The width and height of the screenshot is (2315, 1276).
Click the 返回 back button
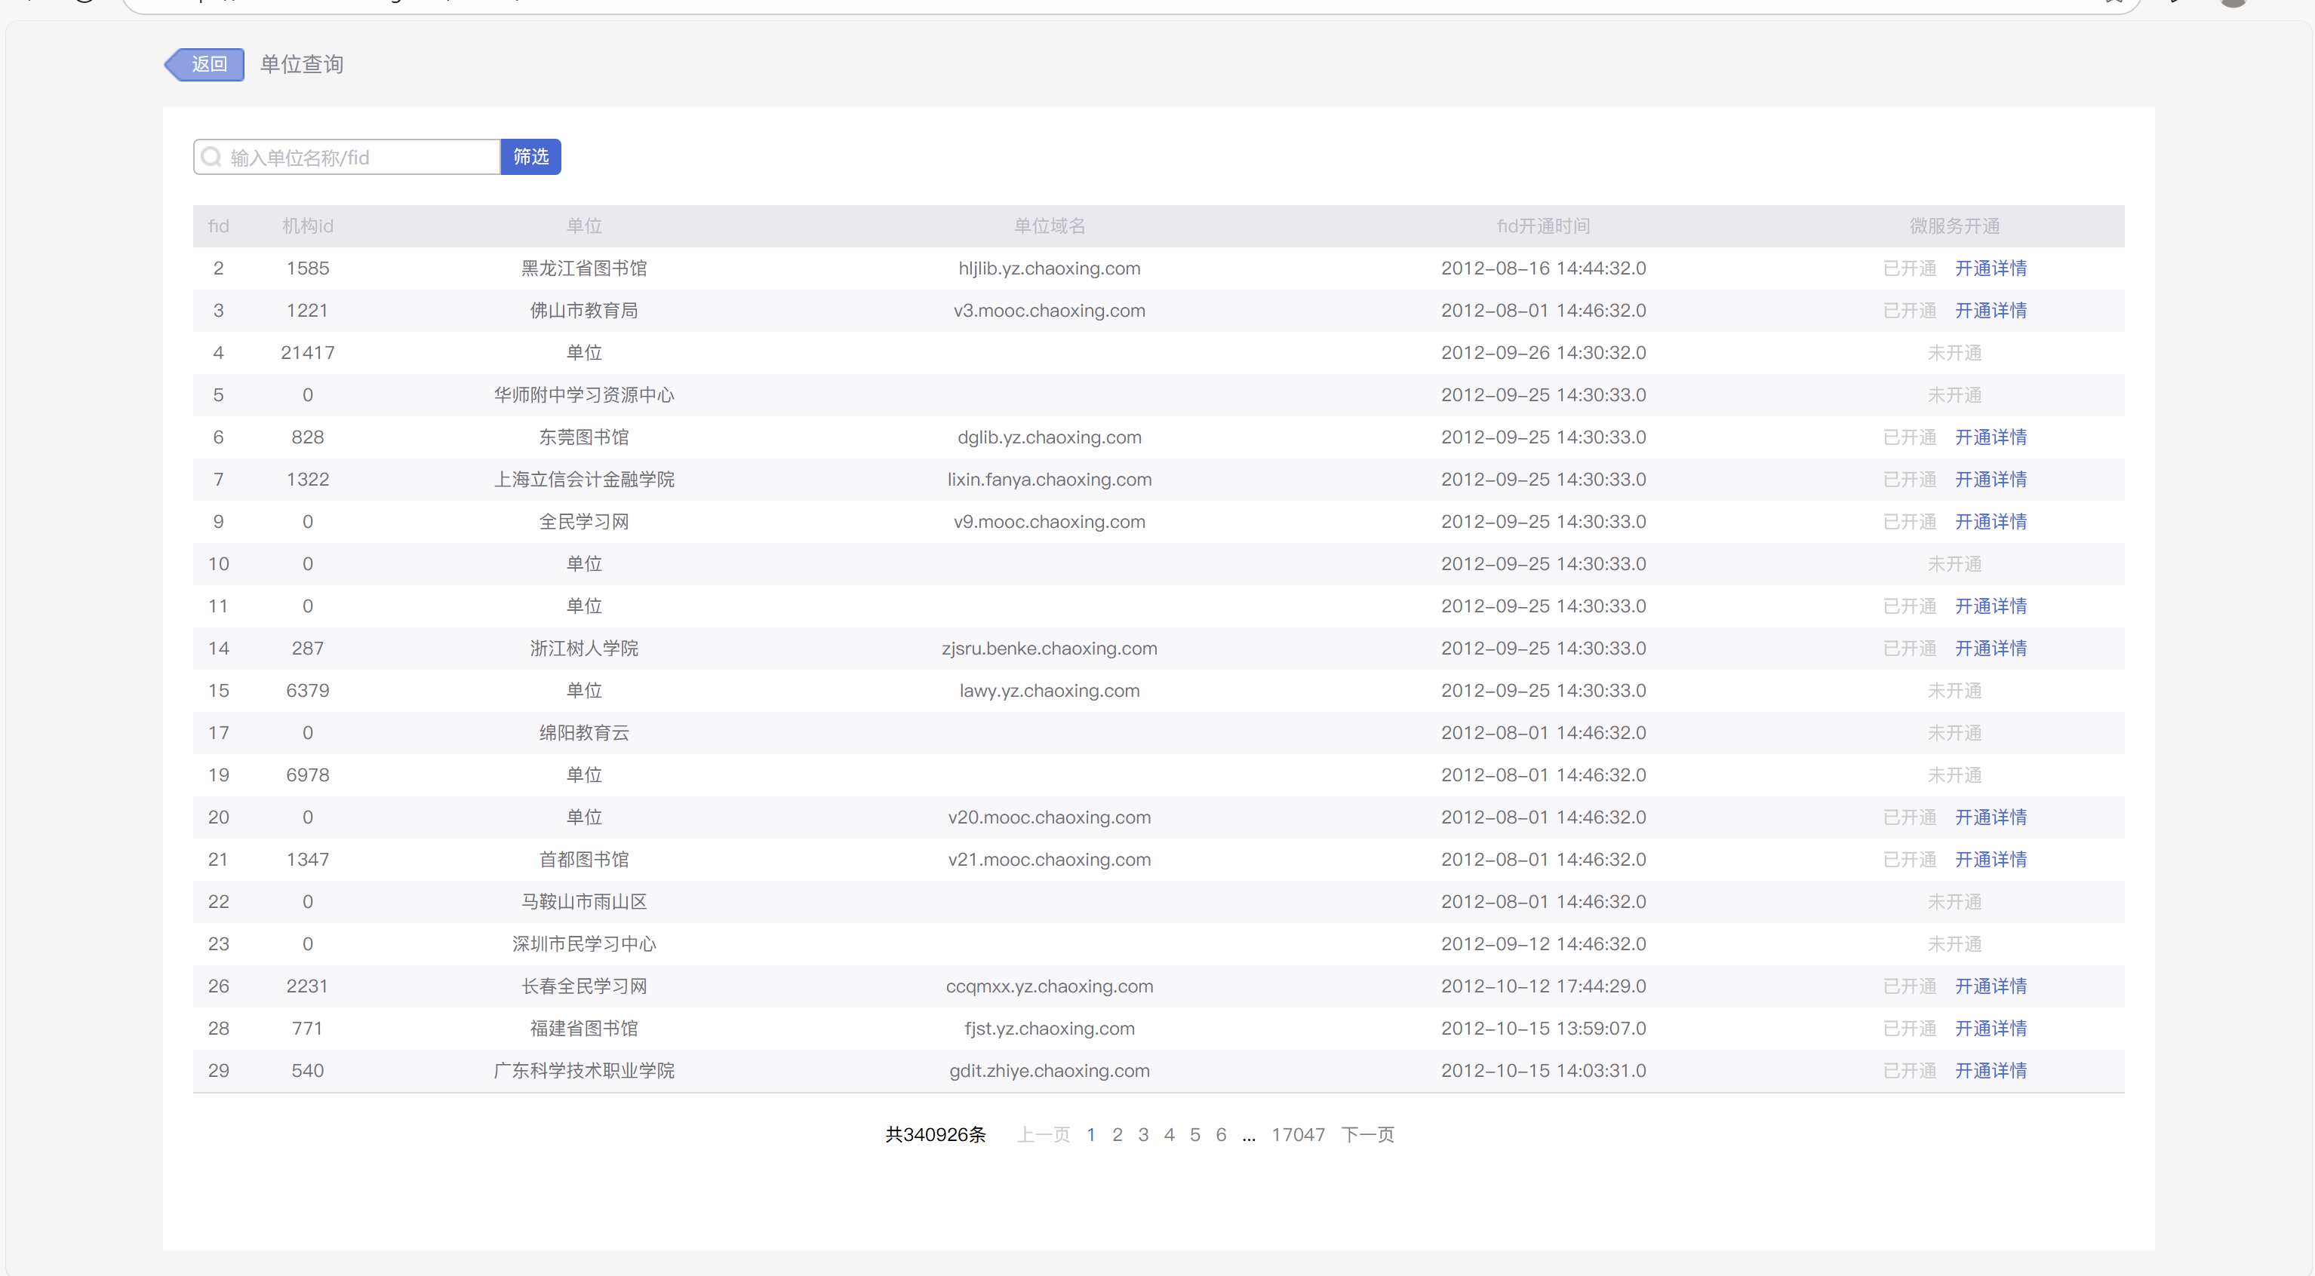(207, 65)
